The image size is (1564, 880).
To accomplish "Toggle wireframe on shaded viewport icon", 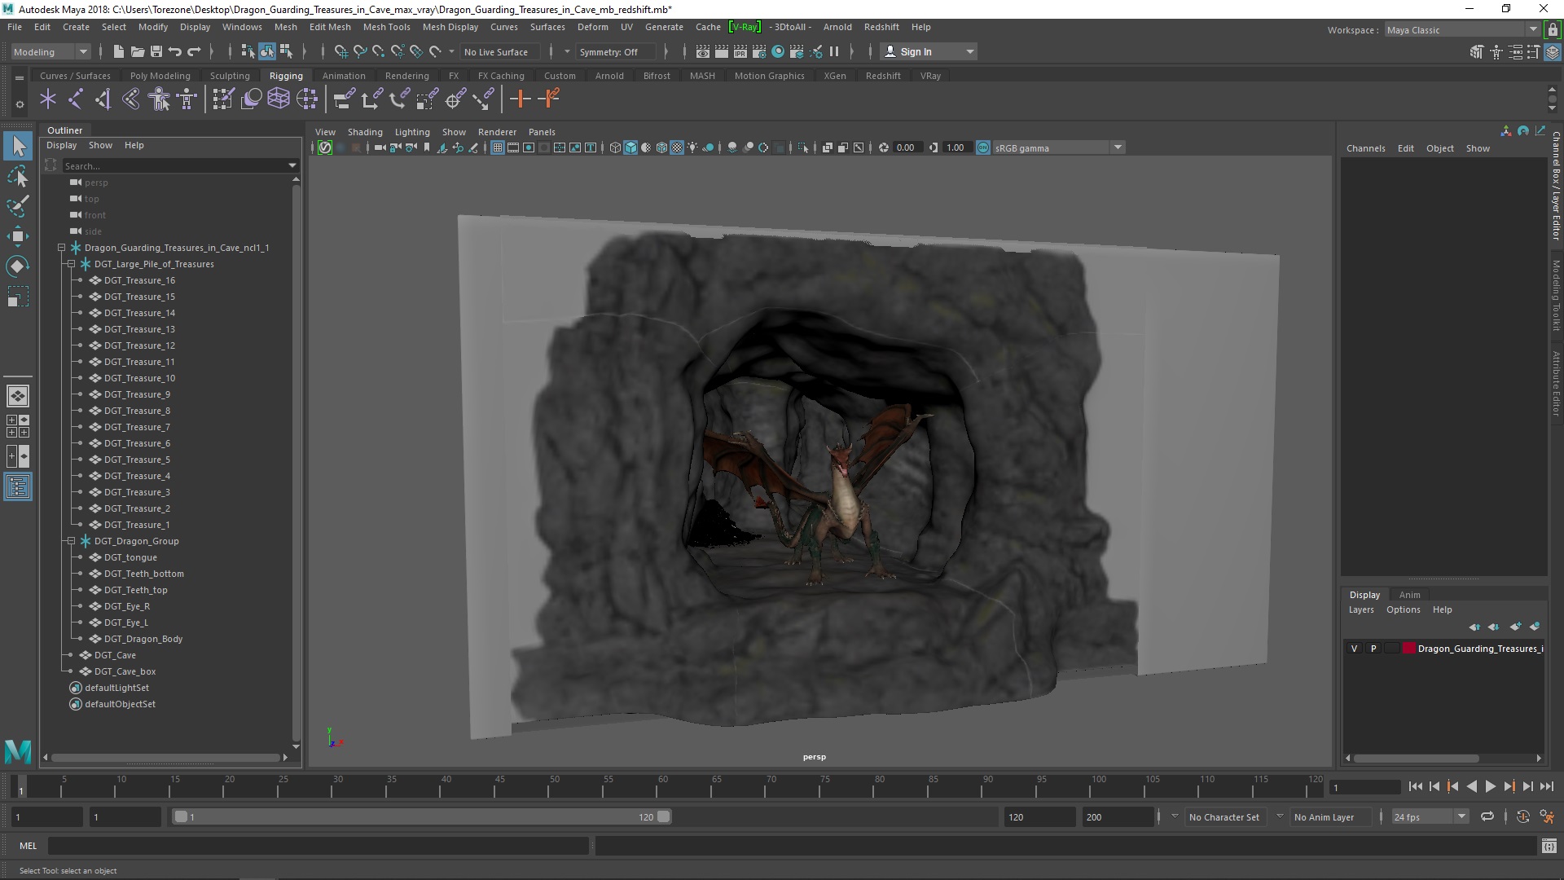I will click(x=661, y=147).
